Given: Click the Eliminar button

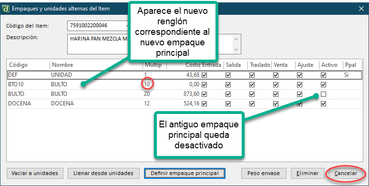Looking at the screenshot, I should click(x=307, y=173).
